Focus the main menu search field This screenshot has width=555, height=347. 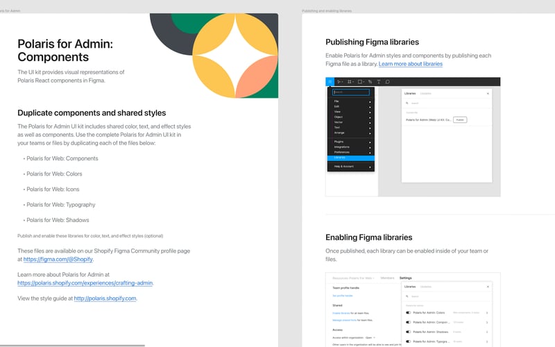351,92
